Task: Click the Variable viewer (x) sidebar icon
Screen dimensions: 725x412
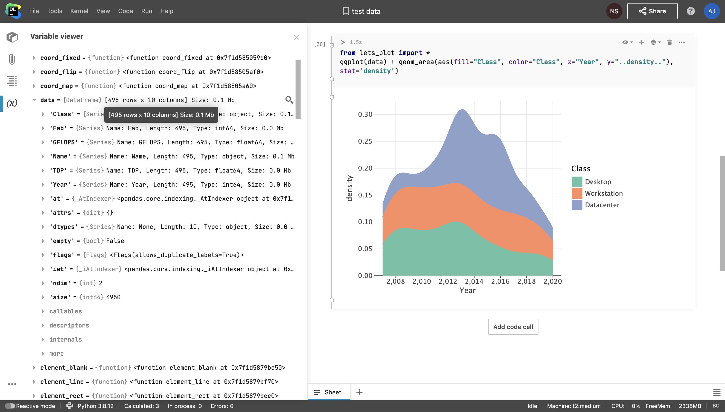Action: click(x=12, y=103)
